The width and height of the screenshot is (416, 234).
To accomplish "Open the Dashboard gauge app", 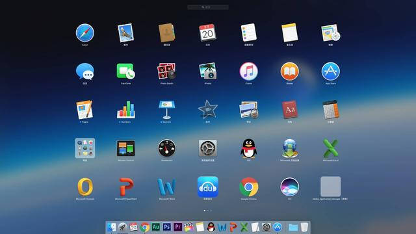I will click(166, 148).
